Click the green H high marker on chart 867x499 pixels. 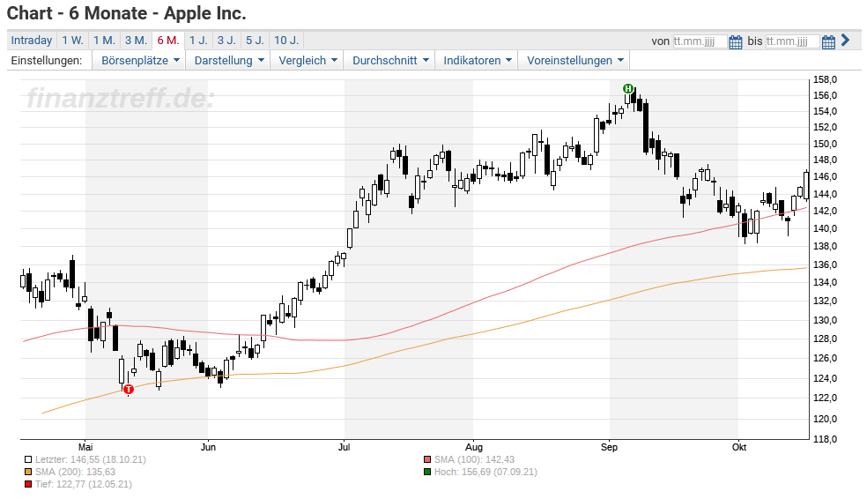[627, 88]
